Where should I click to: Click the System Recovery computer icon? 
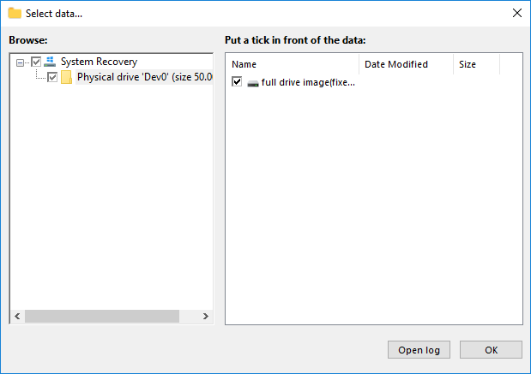pos(50,62)
